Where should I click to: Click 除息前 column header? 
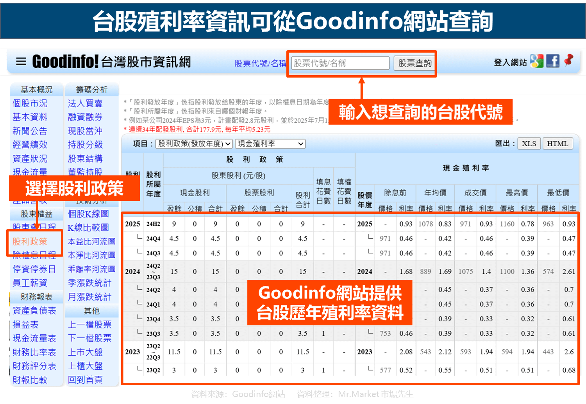pos(395,193)
